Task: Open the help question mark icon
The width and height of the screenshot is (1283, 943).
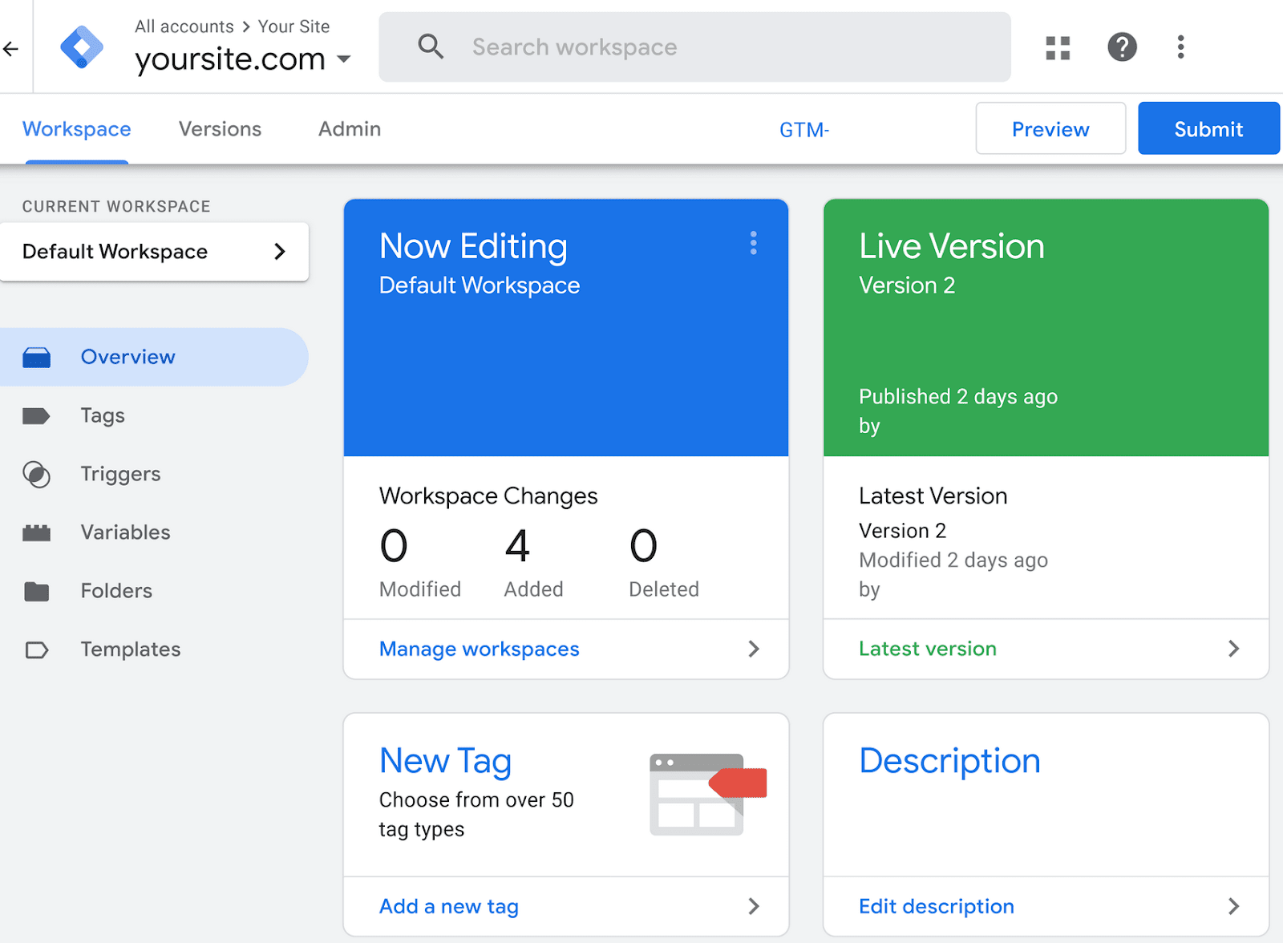Action: (1122, 47)
